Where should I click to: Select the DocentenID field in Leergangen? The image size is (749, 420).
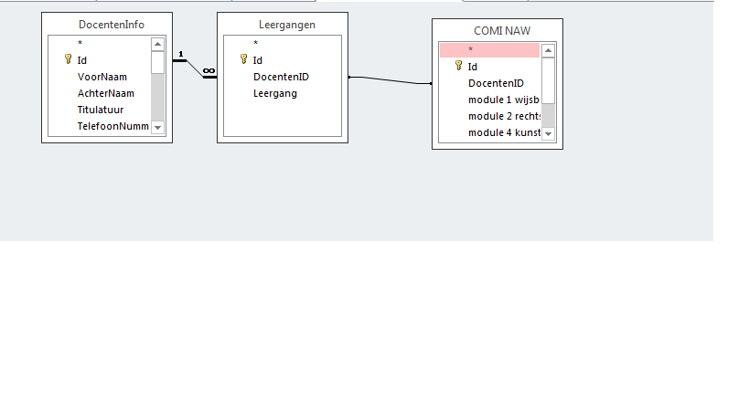283,77
